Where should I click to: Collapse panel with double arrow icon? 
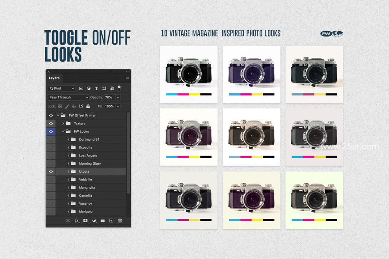tap(128, 71)
